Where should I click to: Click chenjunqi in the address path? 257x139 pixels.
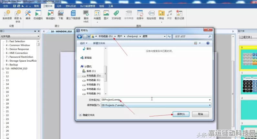tap(132, 36)
